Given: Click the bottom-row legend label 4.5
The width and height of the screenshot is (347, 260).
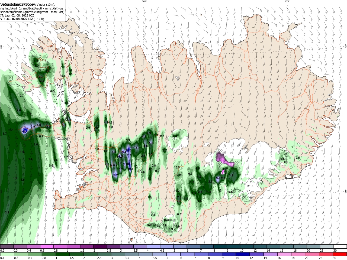Looking at the screenshot, I should point(155,258).
